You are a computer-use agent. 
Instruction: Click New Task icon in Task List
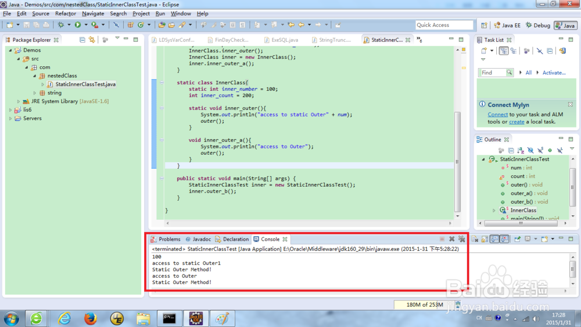484,51
